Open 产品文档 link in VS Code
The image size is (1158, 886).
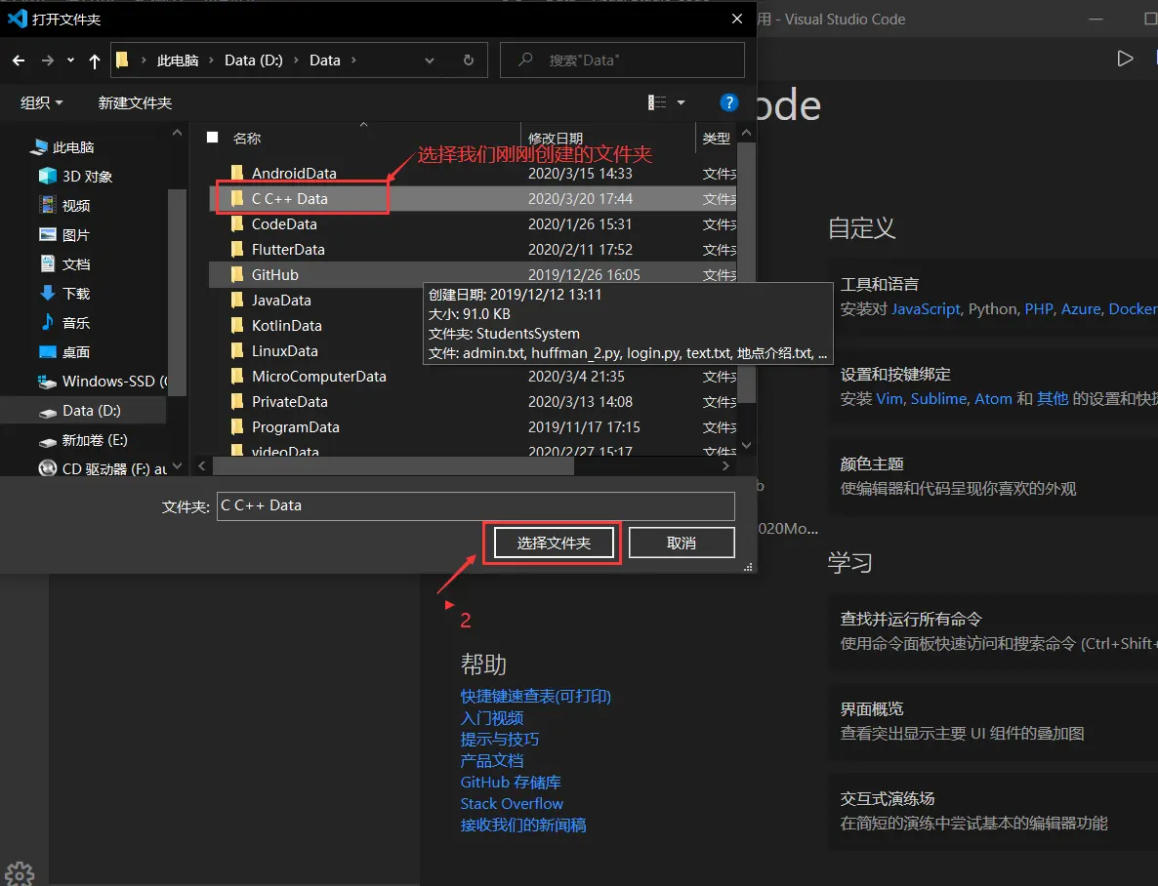[x=492, y=760]
